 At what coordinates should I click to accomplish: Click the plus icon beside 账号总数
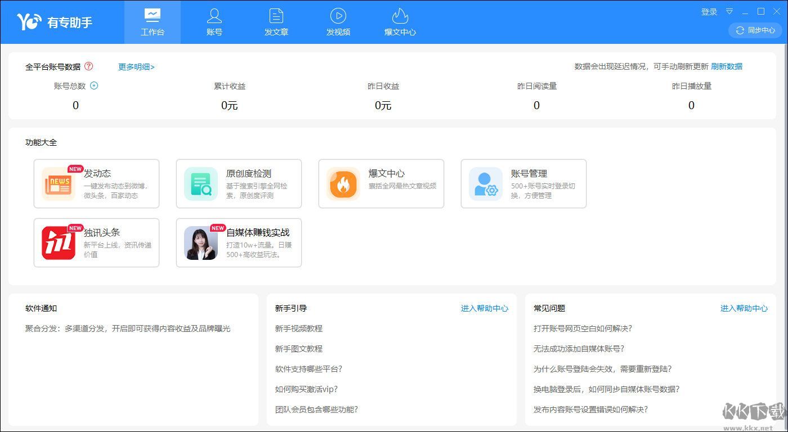94,85
